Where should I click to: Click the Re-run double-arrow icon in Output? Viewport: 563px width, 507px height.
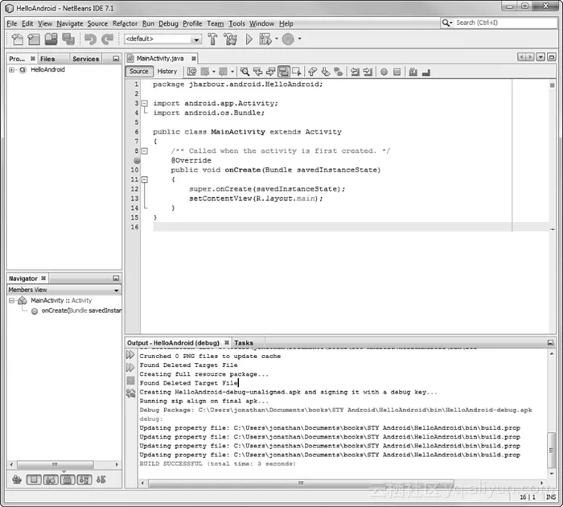130,355
